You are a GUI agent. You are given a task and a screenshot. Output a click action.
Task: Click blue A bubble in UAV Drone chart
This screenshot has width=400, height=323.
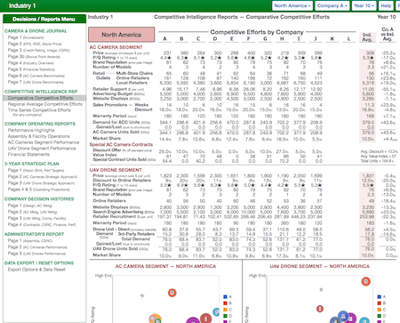[x=343, y=316]
